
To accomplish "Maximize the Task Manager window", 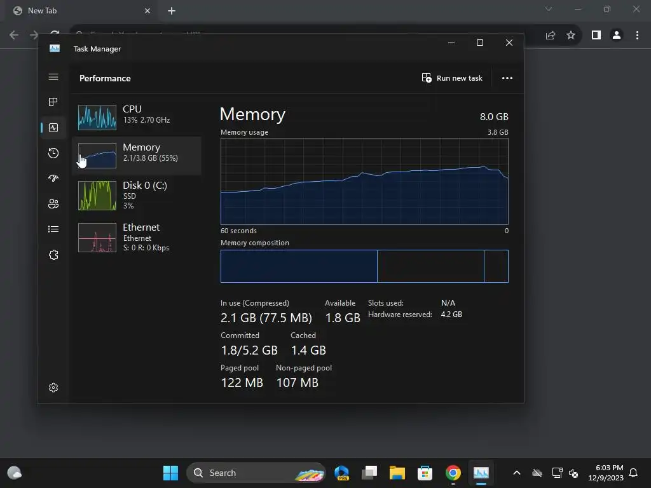I will click(x=480, y=43).
